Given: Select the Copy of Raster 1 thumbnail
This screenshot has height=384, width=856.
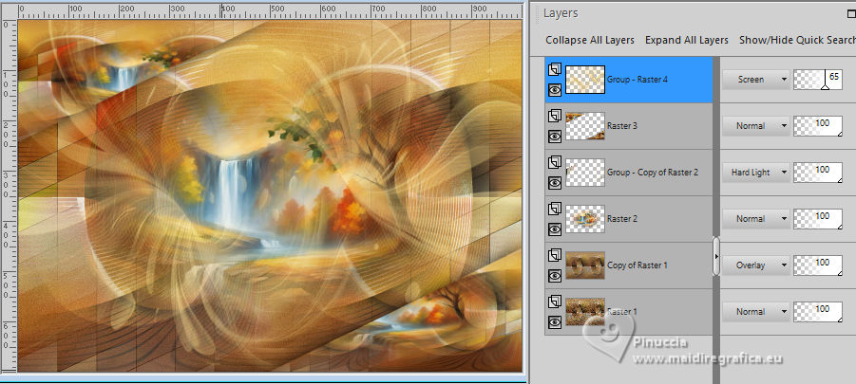Looking at the screenshot, I should [x=585, y=265].
